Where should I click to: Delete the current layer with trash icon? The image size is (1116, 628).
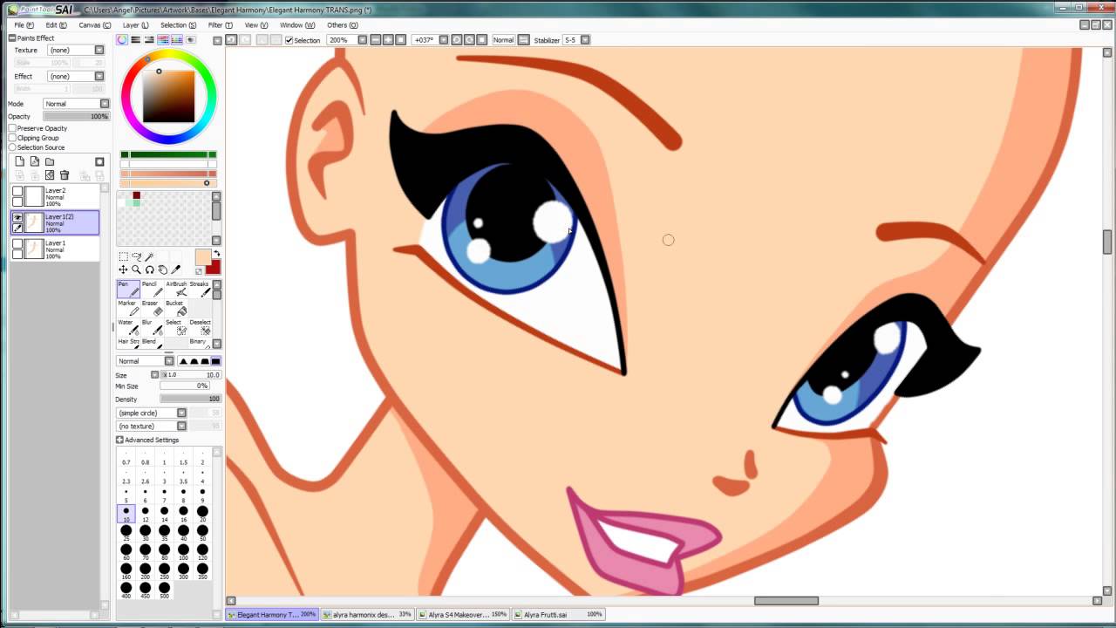65,175
